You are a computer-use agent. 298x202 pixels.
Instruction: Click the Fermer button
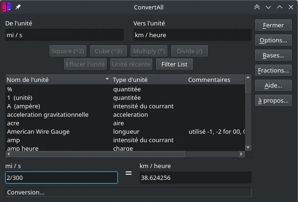click(273, 25)
